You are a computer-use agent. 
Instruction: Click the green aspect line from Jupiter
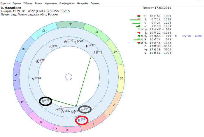(x=84, y=81)
